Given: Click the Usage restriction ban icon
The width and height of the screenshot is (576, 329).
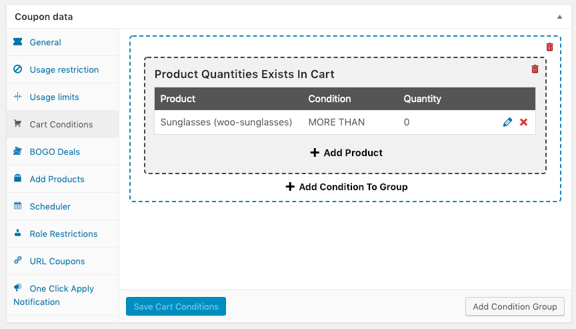Looking at the screenshot, I should [x=18, y=69].
